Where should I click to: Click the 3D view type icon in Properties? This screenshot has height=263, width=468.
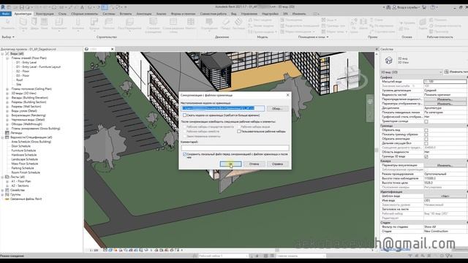[x=388, y=61]
